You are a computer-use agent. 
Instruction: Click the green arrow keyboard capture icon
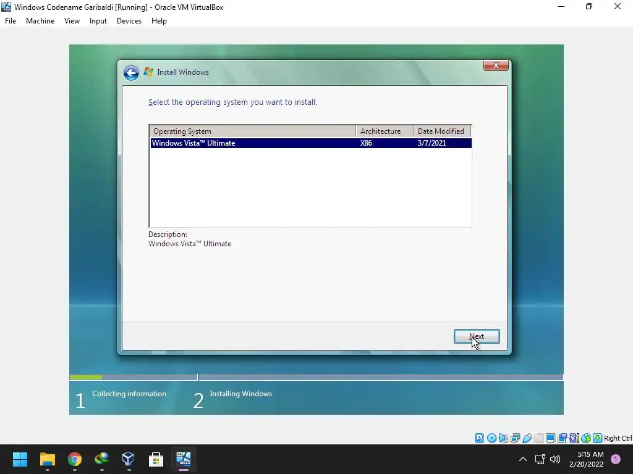598,438
